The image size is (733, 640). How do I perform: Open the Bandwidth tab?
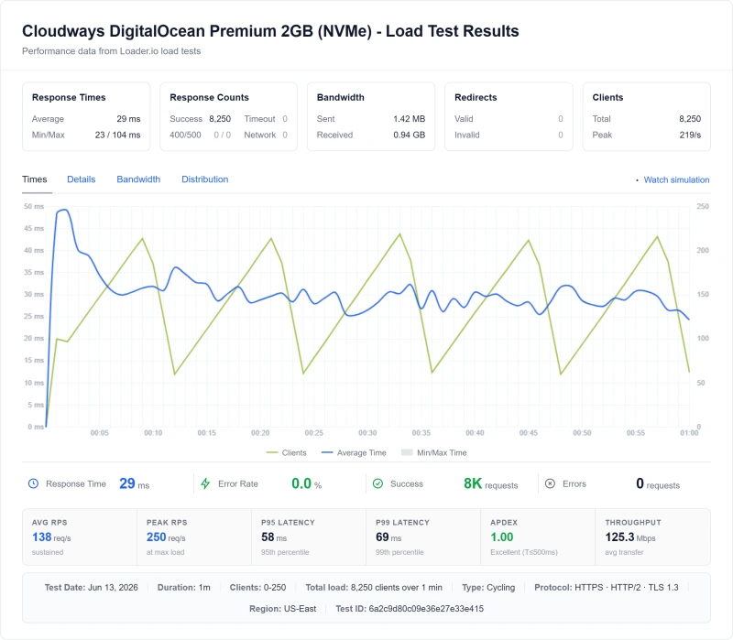point(138,179)
